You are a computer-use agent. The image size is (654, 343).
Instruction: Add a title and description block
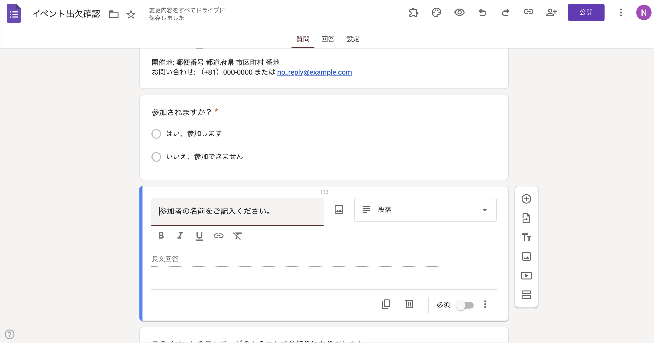click(526, 237)
